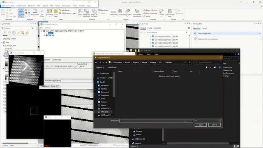Switch Contents to List By Snapping
Viewport: 263px width, 148px height.
23,33
